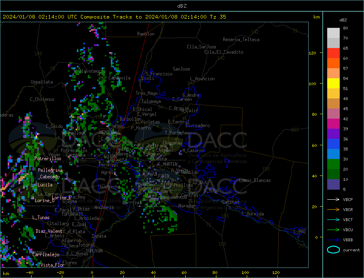Click the 30 dBZ light blue swatch
The height and width of the screenshot is (278, 364).
(x=333, y=154)
